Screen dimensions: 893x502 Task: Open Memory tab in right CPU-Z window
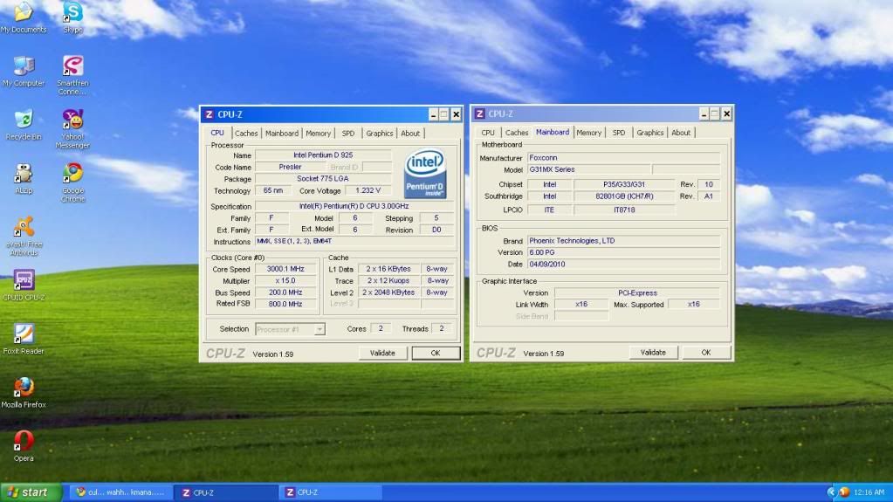pyautogui.click(x=588, y=133)
